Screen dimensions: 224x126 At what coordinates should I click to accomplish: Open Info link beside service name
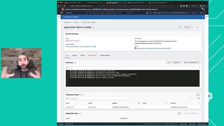pos(93,28)
